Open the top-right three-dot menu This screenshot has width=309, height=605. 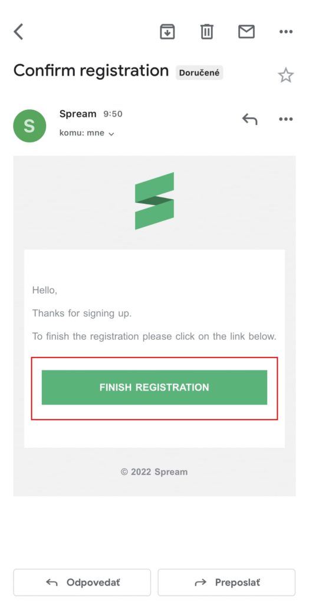point(286,32)
